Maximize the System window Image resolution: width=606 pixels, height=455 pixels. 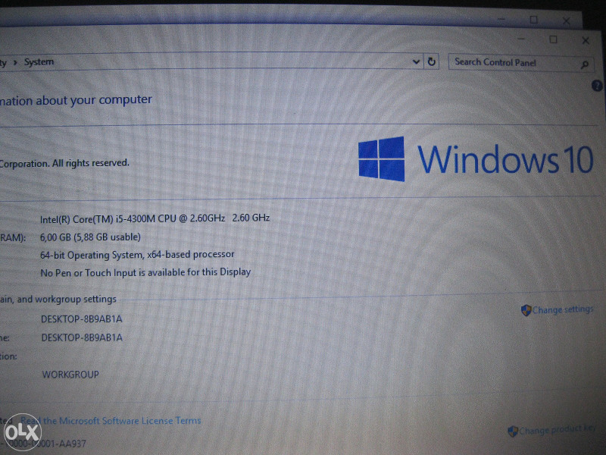[553, 39]
